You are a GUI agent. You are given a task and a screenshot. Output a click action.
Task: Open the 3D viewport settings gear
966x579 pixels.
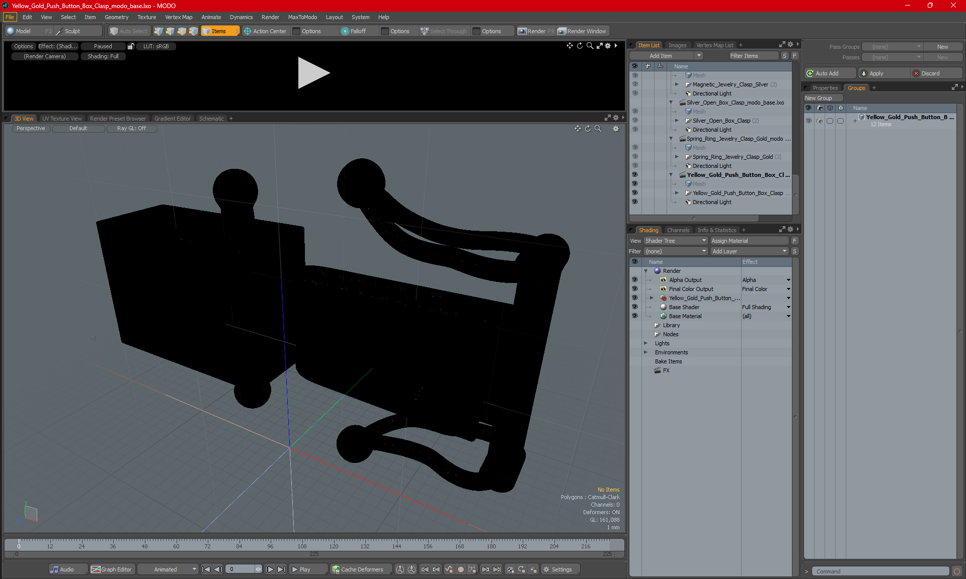[x=615, y=129]
